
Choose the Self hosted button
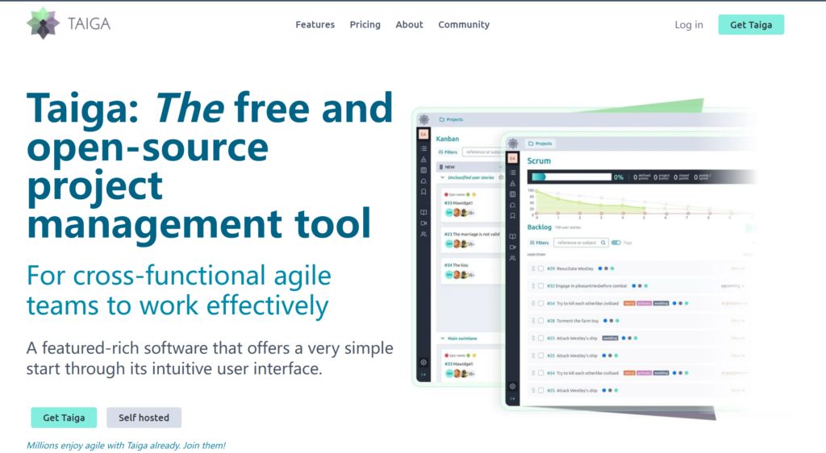pos(144,418)
